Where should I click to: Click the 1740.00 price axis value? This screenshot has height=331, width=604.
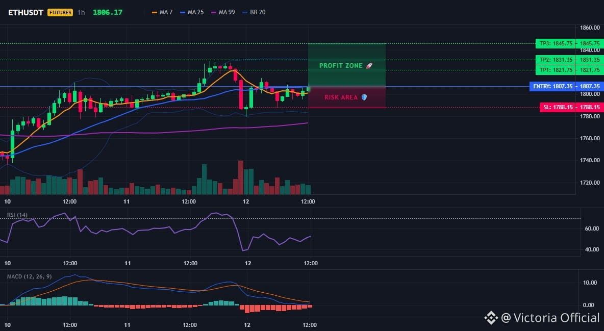[590, 160]
